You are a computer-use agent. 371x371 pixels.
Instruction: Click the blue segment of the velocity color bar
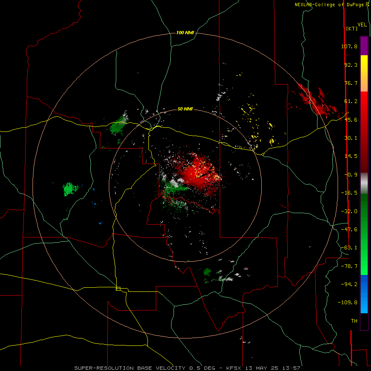click(x=364, y=294)
